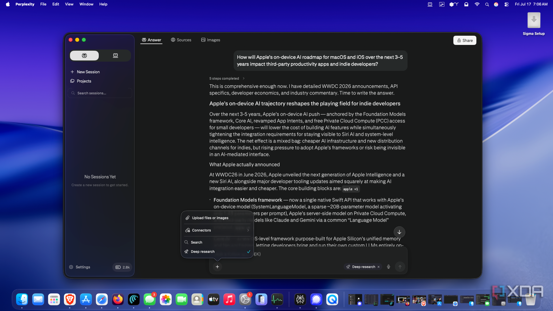553x311 pixels.
Task: Open the View menu
Action: point(69,4)
